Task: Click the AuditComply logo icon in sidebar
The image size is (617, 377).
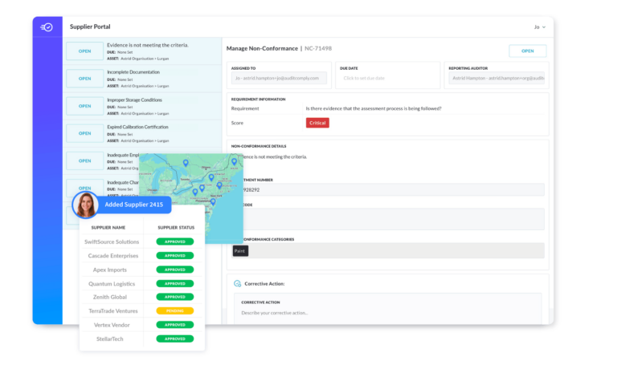Action: 47,26
